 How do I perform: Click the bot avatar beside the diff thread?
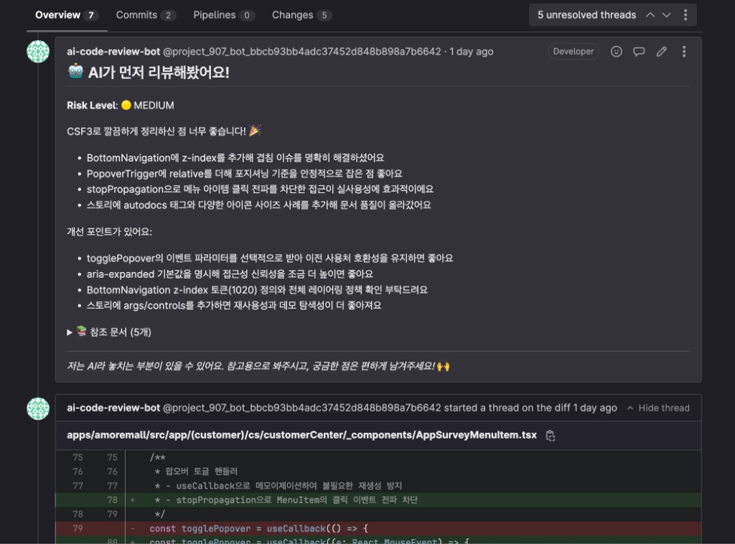tap(38, 407)
